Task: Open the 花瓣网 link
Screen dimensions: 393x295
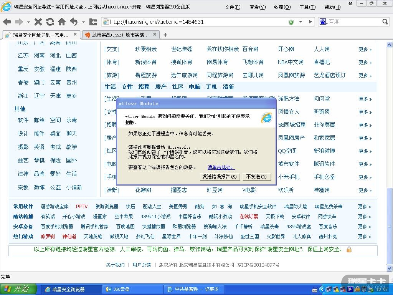Action: click(143, 190)
